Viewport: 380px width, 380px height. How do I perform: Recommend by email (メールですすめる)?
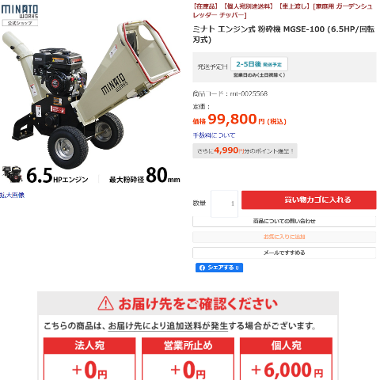tap(284, 253)
